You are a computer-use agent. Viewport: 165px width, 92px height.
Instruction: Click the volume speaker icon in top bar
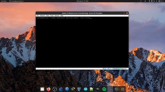pos(154,1)
